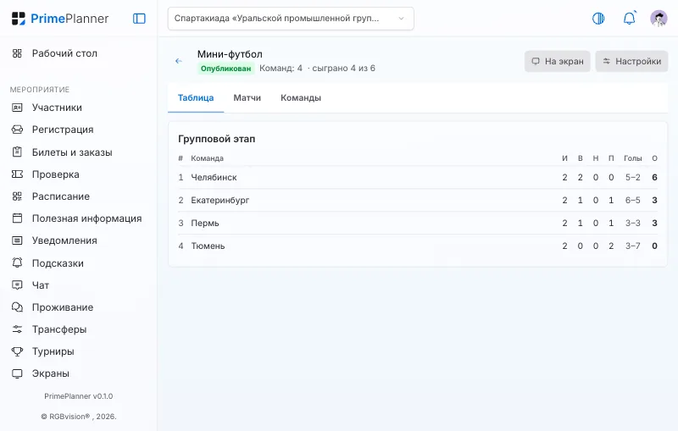Click the PrimePlanner logo icon
Screen dimensions: 678x431
[x=18, y=19]
